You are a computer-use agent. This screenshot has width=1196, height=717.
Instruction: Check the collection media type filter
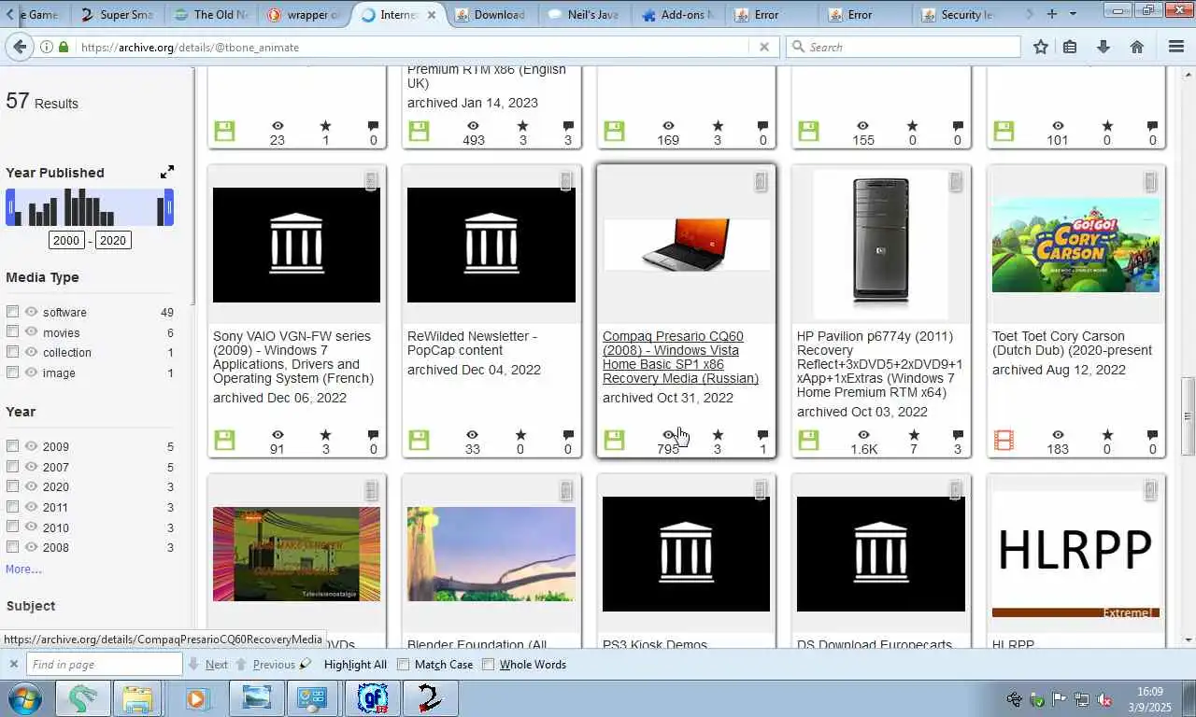tap(12, 352)
